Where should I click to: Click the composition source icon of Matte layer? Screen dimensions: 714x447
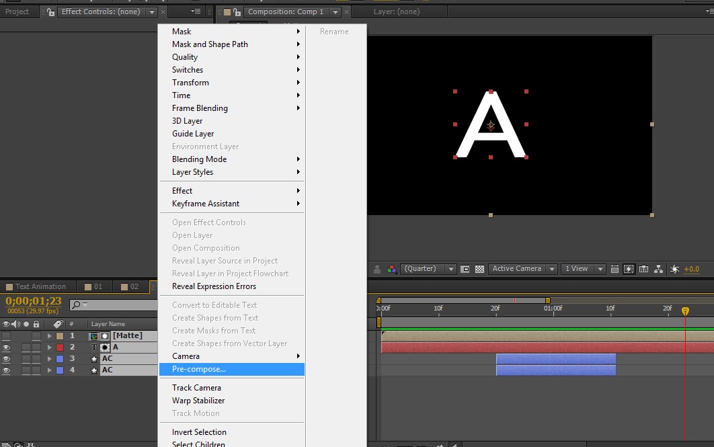94,336
